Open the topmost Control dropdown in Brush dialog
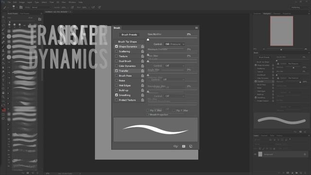Image resolution: width=311 pixels, height=175 pixels. click(x=174, y=44)
